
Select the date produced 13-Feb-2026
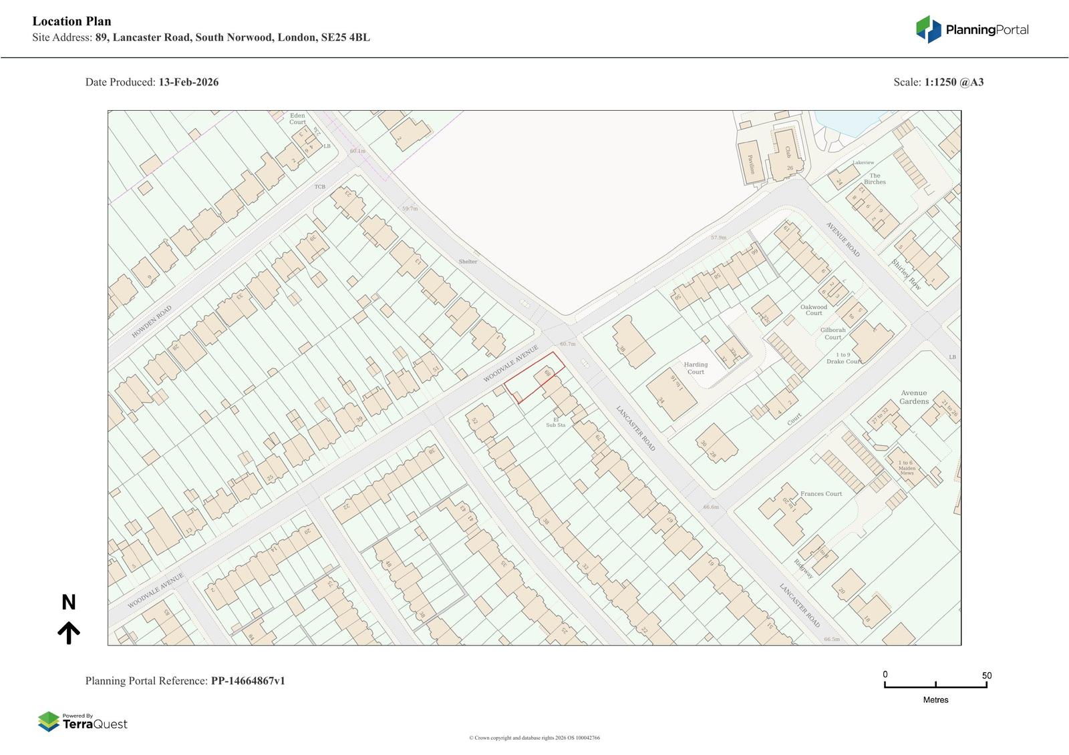coord(188,82)
